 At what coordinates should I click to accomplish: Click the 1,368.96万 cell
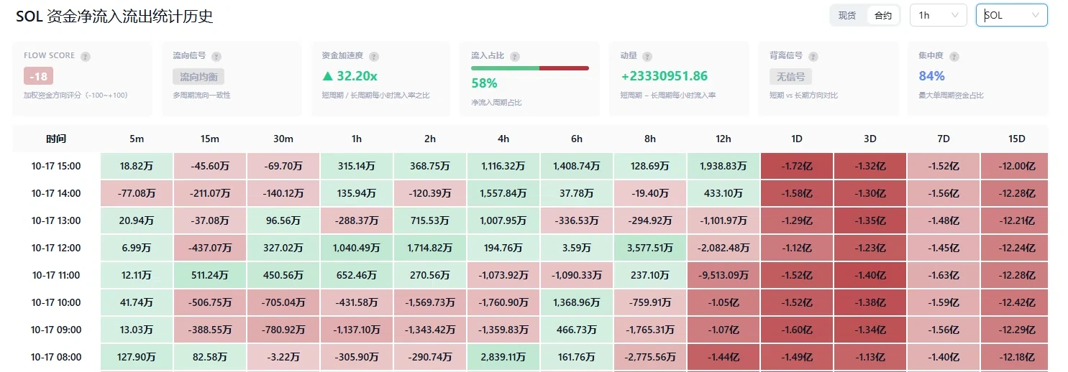577,302
